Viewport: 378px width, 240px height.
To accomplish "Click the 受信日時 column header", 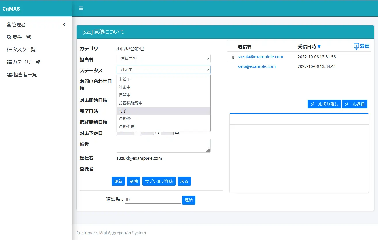I will [307, 47].
